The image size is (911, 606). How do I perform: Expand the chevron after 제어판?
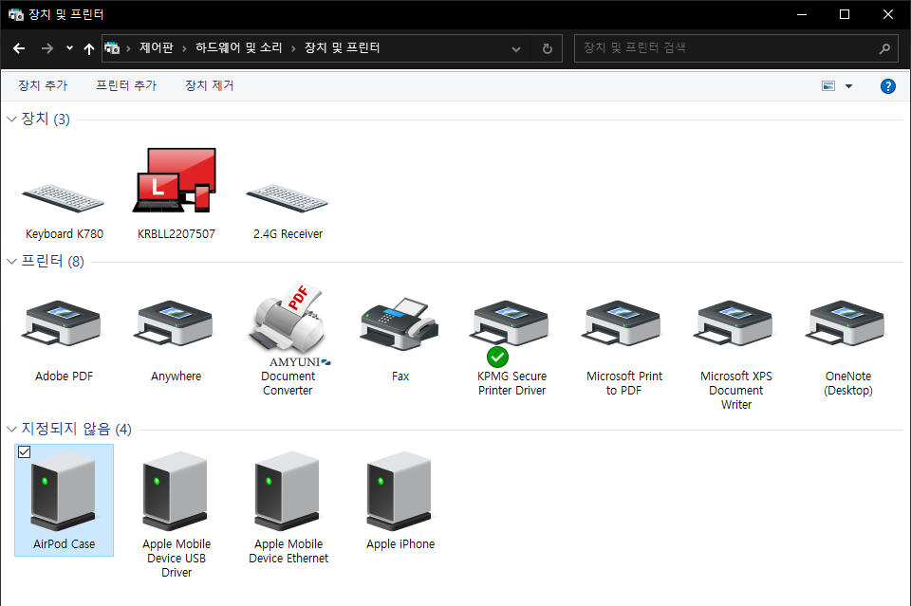tap(184, 48)
